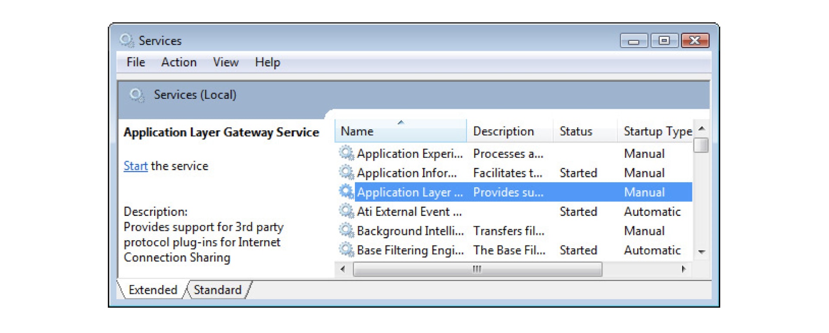Switch to the Extended tab
Image resolution: width=829 pixels, height=333 pixels.
pos(153,290)
